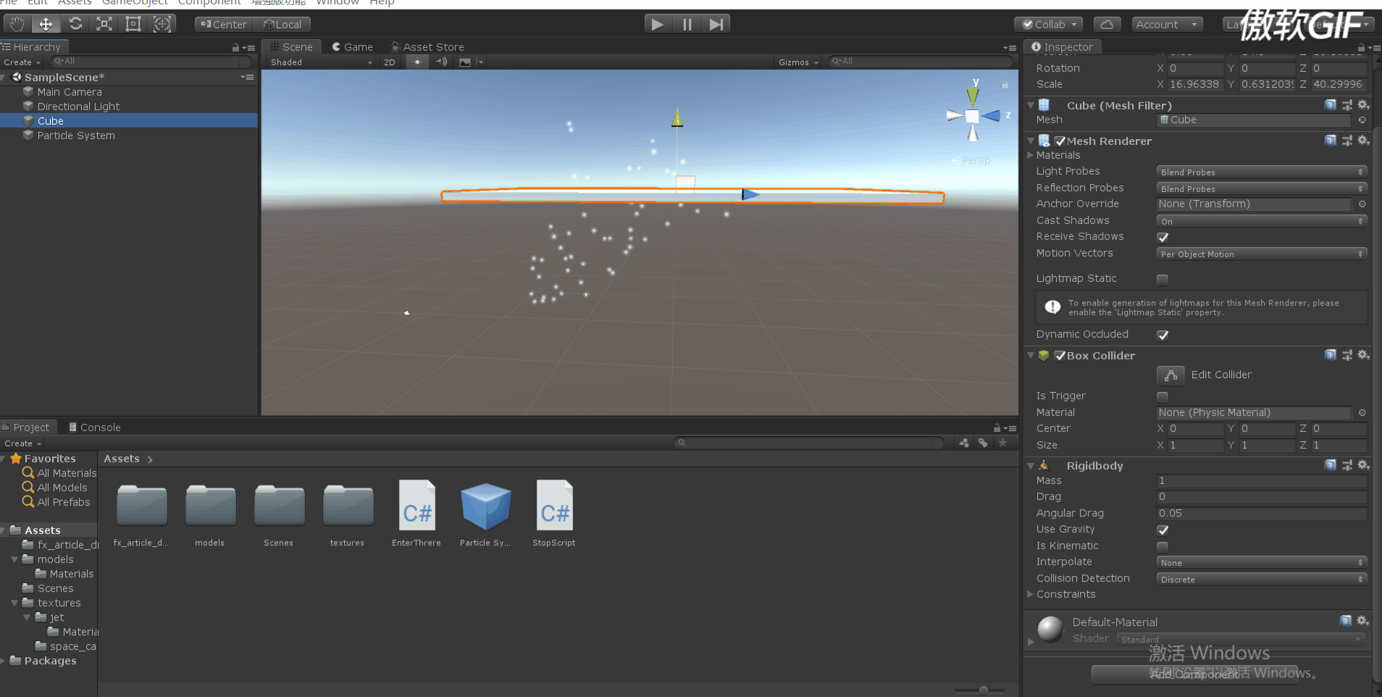Toggle 2D scene view mode

(389, 62)
